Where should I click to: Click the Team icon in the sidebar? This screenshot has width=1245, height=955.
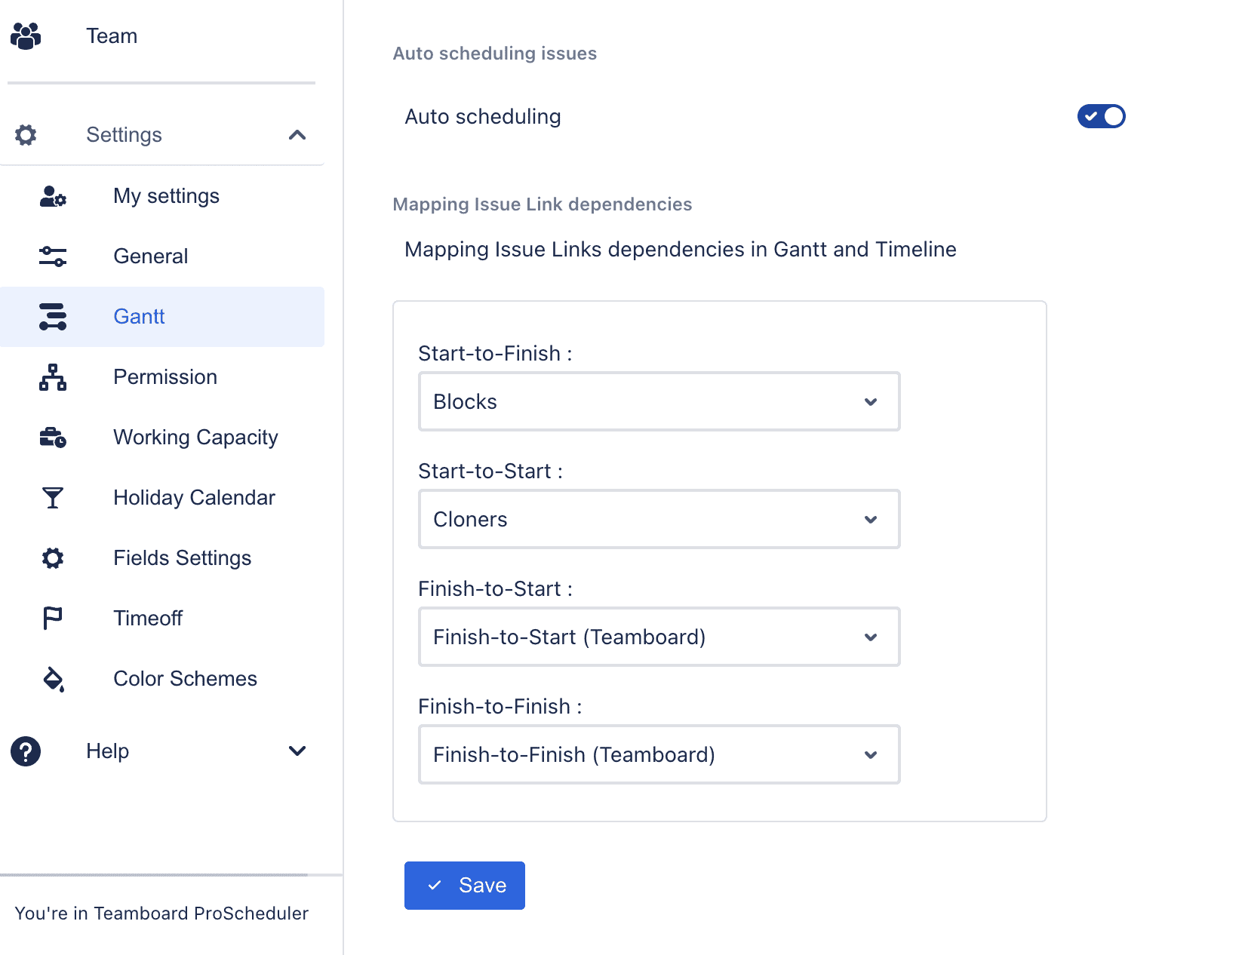(26, 34)
